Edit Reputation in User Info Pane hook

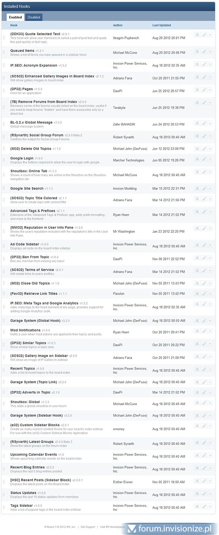[204, 228]
